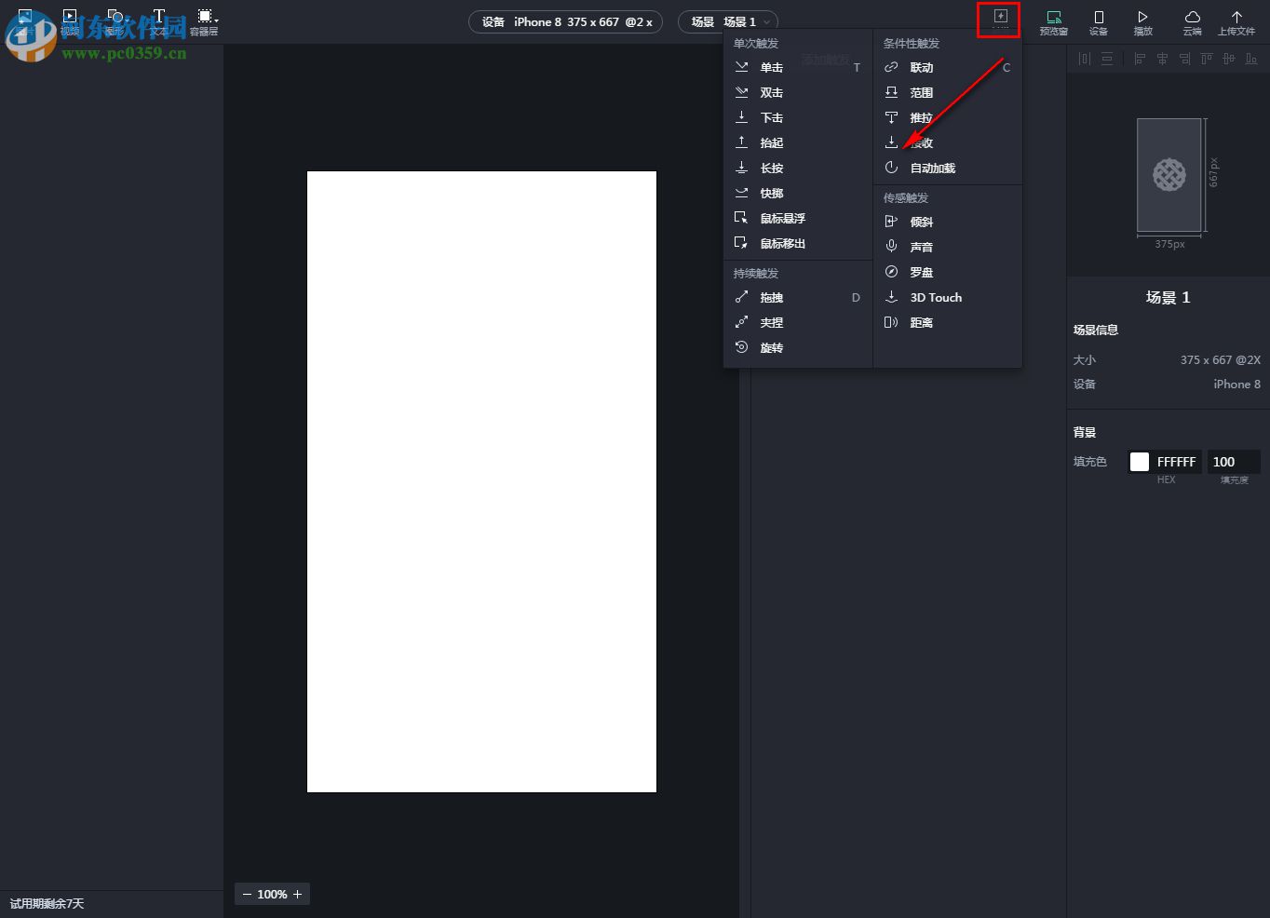The image size is (1270, 918).
Task: Click the zoom increase + button
Action: pyautogui.click(x=297, y=893)
